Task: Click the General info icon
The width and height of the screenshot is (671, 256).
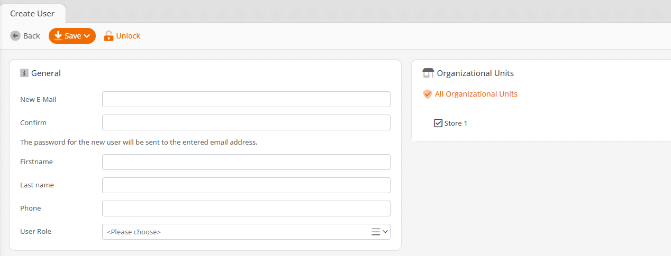Action: tap(24, 73)
